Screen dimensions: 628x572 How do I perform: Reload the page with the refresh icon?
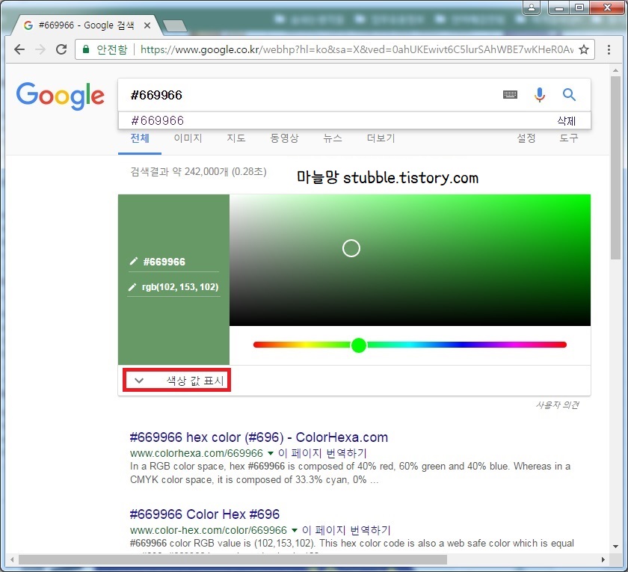coord(61,49)
